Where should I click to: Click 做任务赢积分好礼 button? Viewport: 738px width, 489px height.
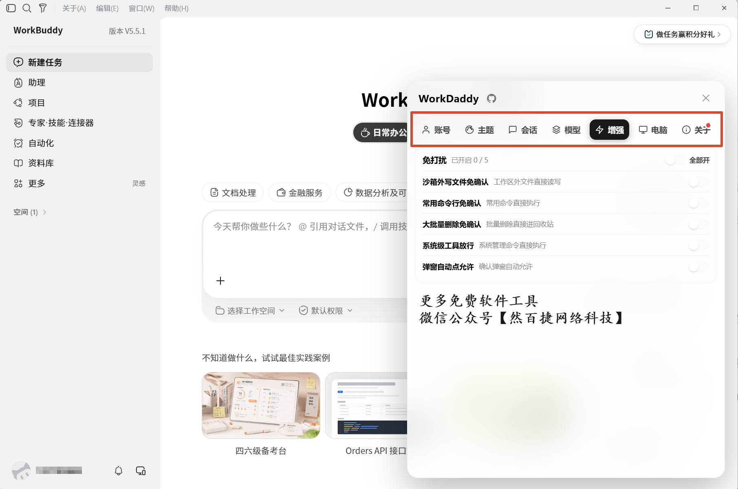(682, 34)
